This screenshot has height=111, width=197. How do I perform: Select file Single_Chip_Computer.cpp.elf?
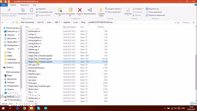[x=40, y=59]
